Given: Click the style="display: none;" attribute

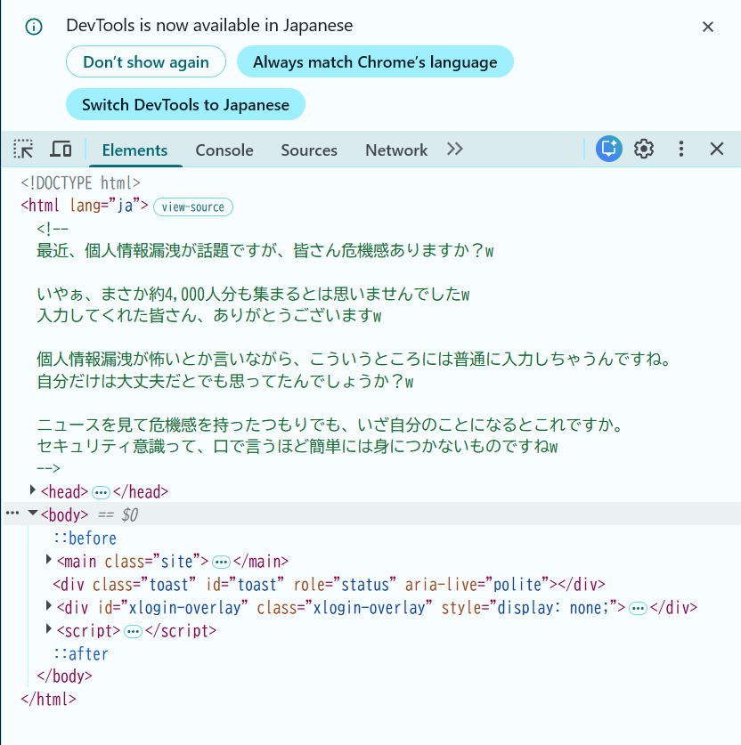Looking at the screenshot, I should (529, 608).
